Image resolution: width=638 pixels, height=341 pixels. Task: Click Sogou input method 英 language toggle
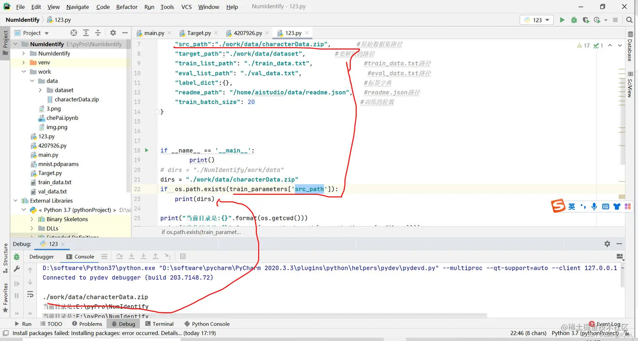572,206
